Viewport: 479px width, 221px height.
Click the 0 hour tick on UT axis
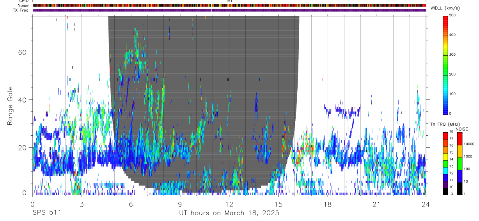[32, 204]
